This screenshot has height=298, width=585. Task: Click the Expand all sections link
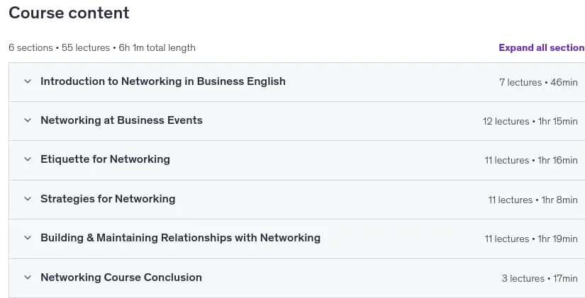tap(542, 47)
